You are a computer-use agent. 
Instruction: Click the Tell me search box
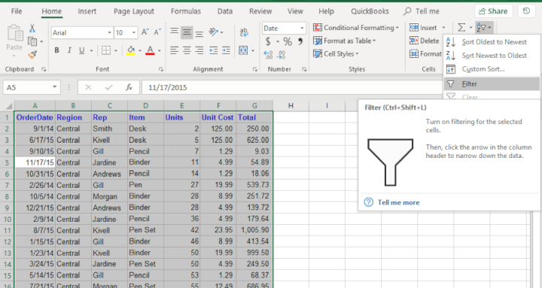tap(422, 11)
